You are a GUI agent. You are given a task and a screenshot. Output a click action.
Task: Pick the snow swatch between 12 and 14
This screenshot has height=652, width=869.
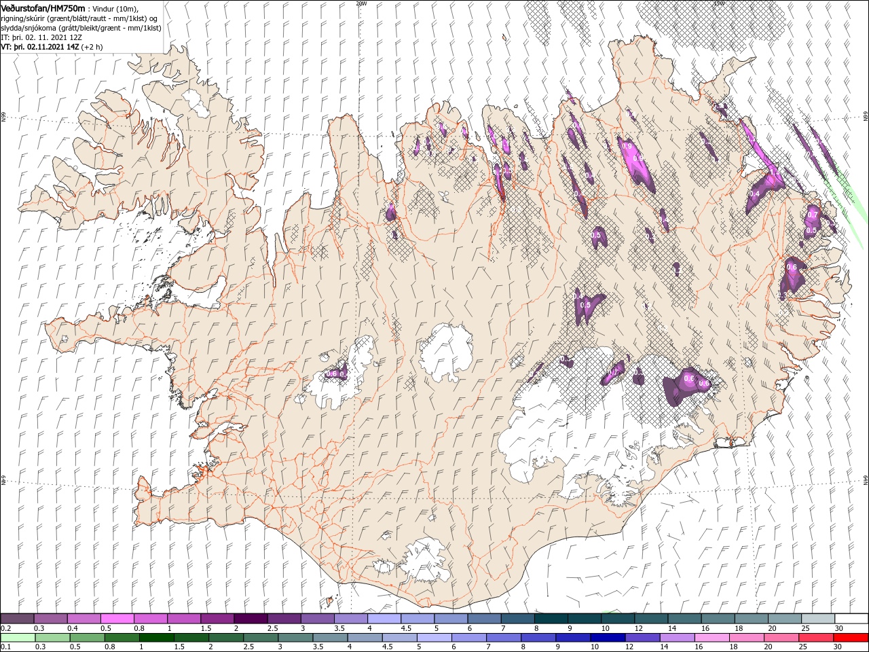click(x=651, y=619)
